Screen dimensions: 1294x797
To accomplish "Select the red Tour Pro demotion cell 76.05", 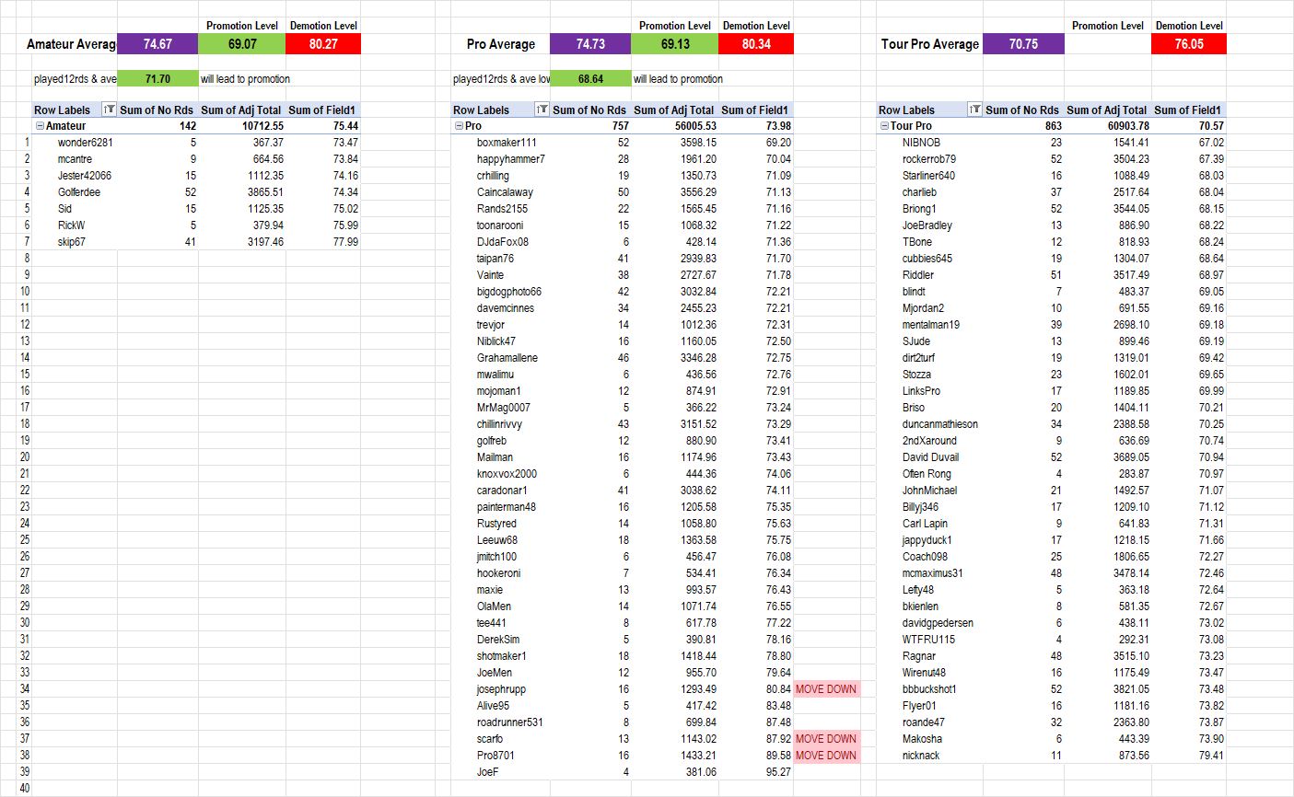I will pos(1188,44).
